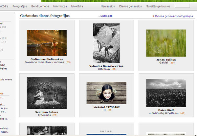The height and width of the screenshot is (136, 197).
Task: Open the Gaiviai green grass photo thumbnail
Action: click(166, 43)
